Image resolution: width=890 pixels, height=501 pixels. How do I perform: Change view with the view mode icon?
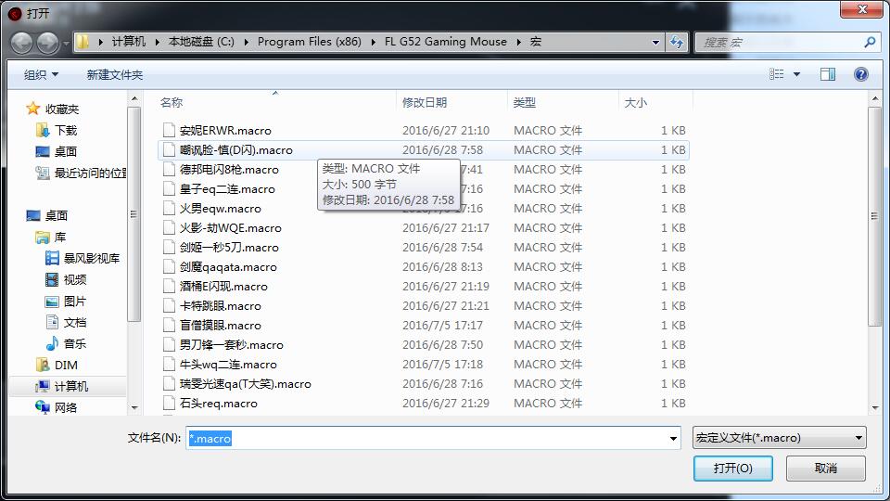777,74
